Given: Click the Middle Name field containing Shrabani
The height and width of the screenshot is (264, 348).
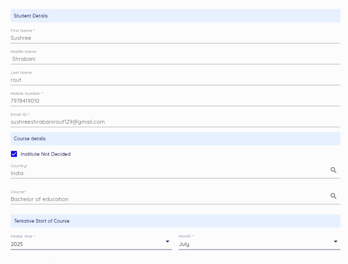Looking at the screenshot, I should click(170, 59).
